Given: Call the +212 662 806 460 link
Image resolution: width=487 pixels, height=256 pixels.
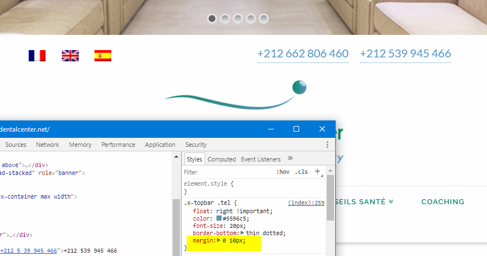Looking at the screenshot, I should tap(303, 54).
